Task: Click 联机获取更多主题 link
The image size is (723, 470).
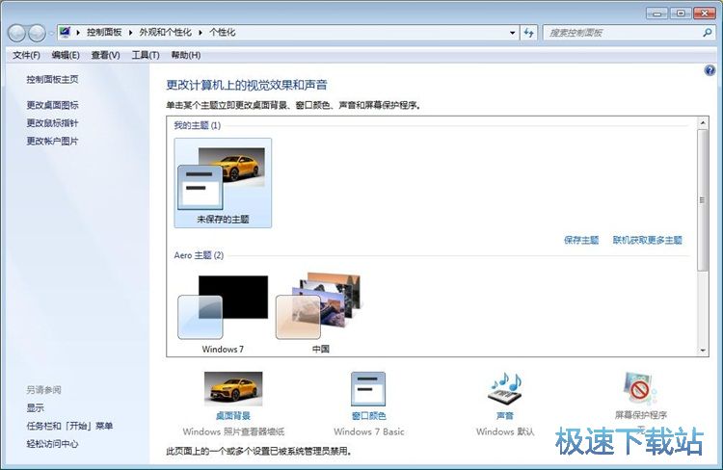Action: pyautogui.click(x=648, y=240)
